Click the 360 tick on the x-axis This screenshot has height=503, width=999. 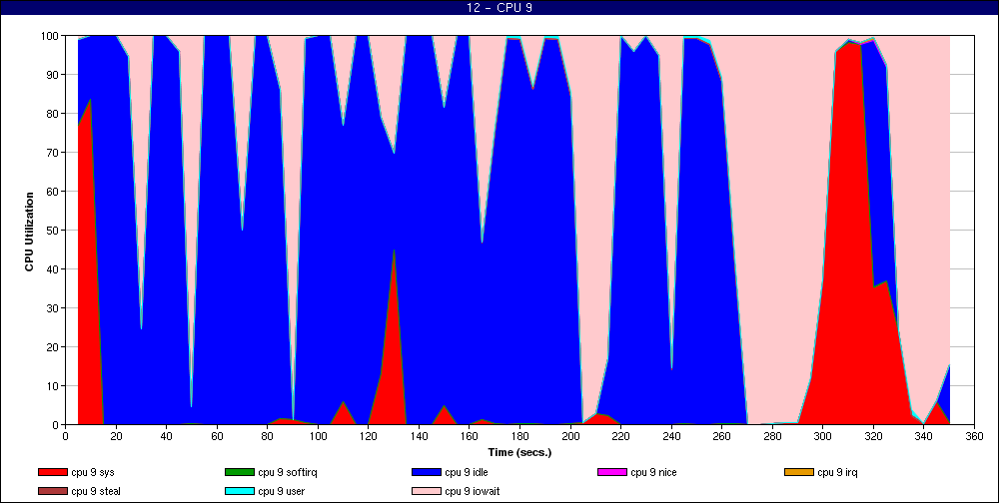pyautogui.click(x=975, y=435)
